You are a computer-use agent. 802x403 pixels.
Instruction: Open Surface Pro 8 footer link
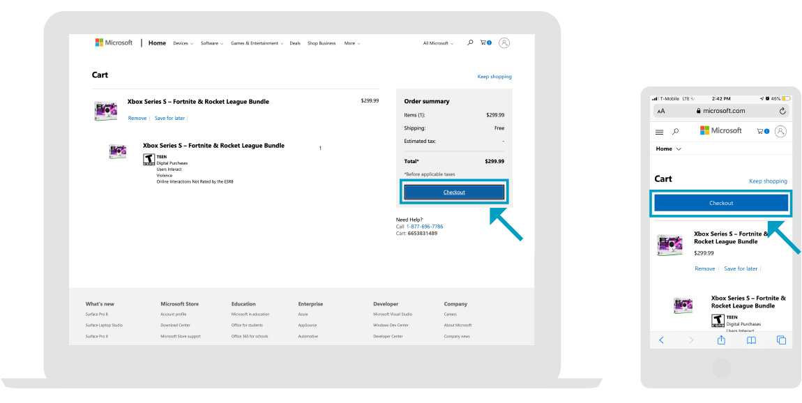click(x=97, y=314)
